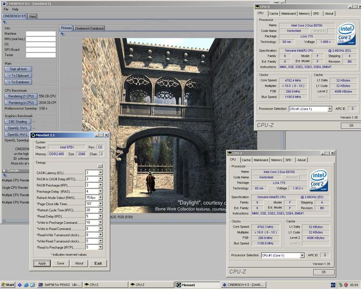Open Page Close Idle Timer dropdown
The width and height of the screenshot is (361, 289).
[101, 204]
